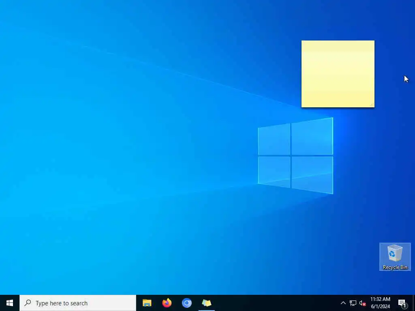Click the muted volume tray icon
Viewport: 415px width, 311px height.
click(362, 303)
